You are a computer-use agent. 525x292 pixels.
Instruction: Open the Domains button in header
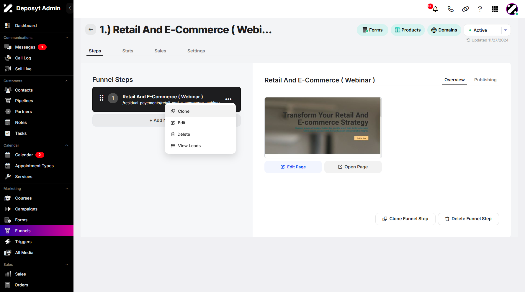click(444, 30)
